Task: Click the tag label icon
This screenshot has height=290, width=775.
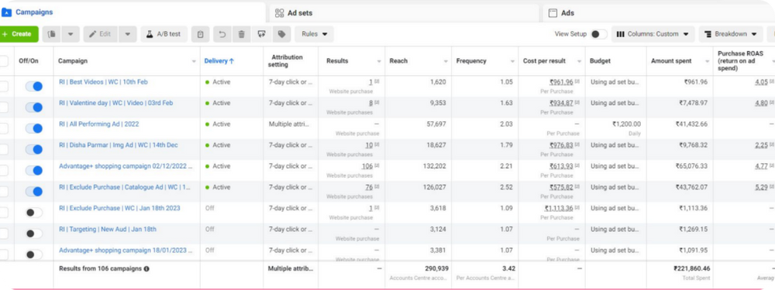Action: click(x=282, y=34)
